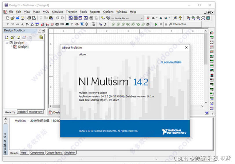Switch to the Simulation spreadsheet tab
The width and height of the screenshot is (235, 164).
[70, 153]
